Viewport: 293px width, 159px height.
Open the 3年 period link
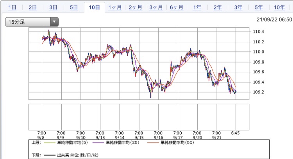(x=238, y=7)
